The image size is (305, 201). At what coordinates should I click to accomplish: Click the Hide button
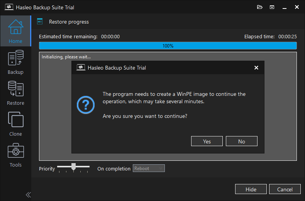(x=251, y=189)
